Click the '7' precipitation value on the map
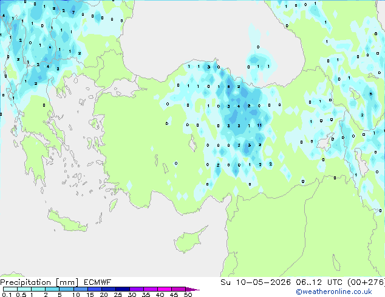Screen dimensions: 385x297 tap(73, 12)
